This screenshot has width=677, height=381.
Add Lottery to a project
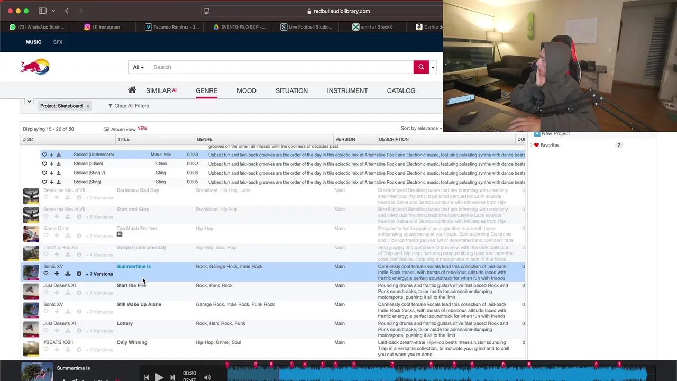click(57, 331)
